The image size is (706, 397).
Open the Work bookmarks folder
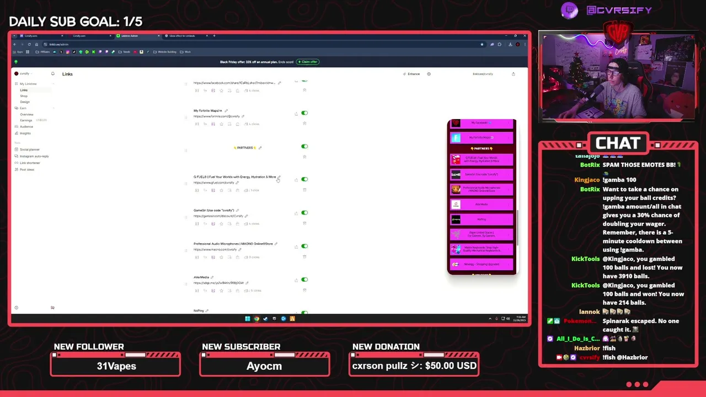click(x=186, y=52)
